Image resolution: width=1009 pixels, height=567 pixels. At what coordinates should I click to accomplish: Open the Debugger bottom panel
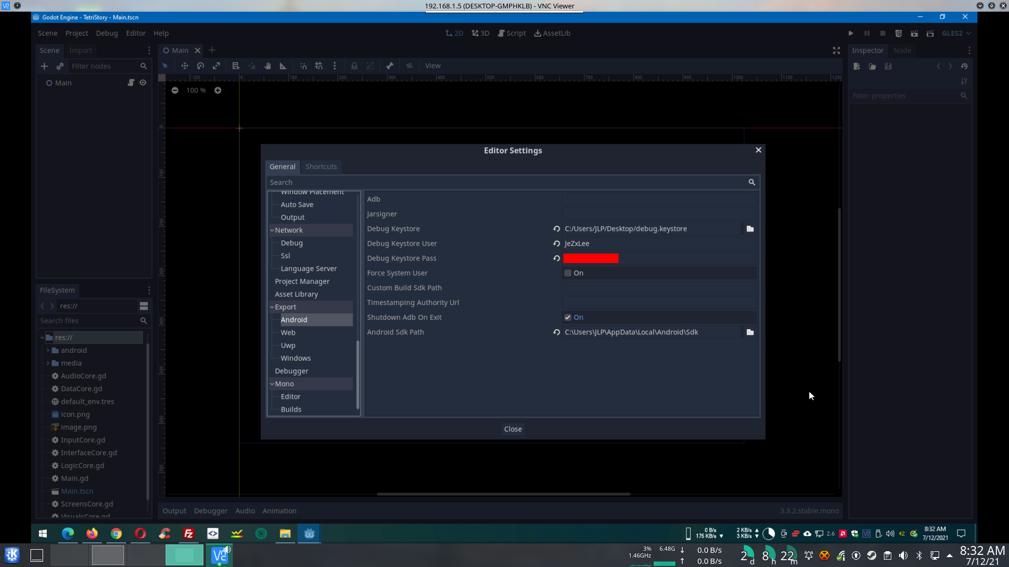[211, 511]
